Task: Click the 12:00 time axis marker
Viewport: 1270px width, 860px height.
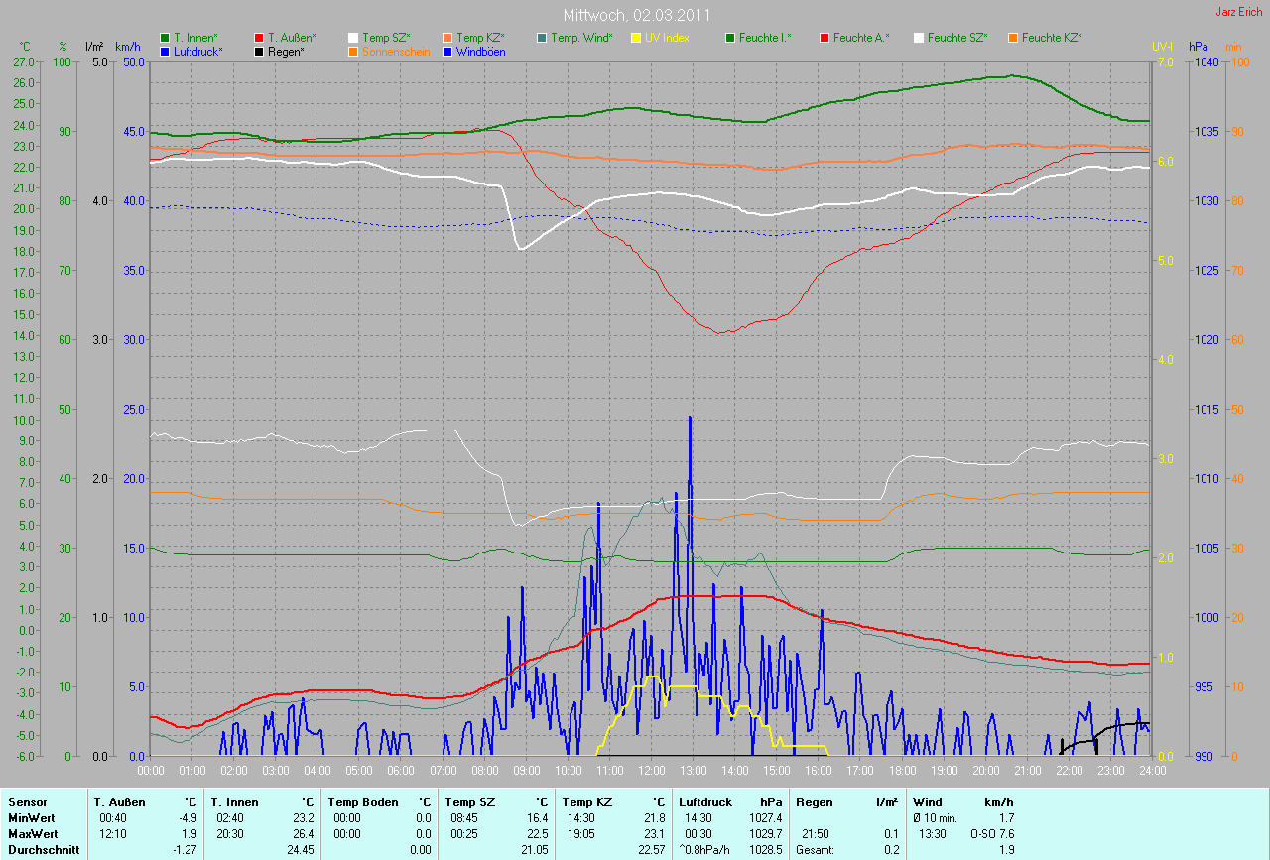Action: pyautogui.click(x=651, y=770)
